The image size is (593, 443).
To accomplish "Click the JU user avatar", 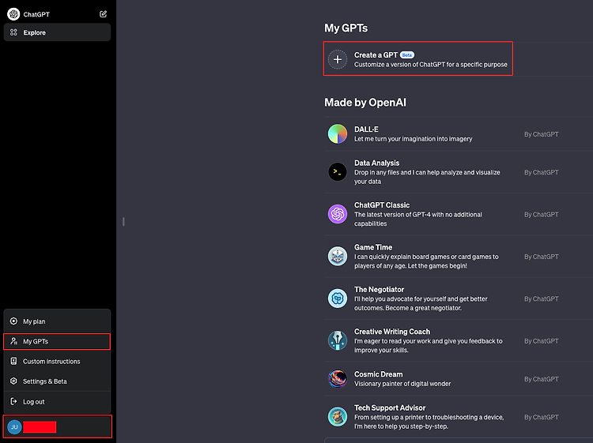I will pyautogui.click(x=14, y=426).
